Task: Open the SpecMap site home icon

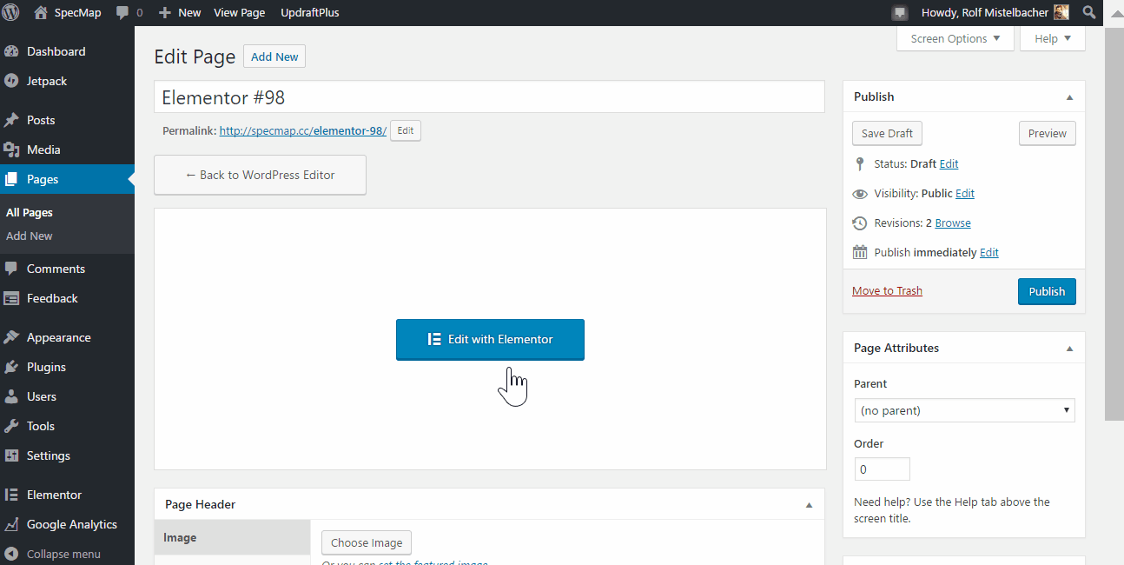Action: (x=41, y=12)
